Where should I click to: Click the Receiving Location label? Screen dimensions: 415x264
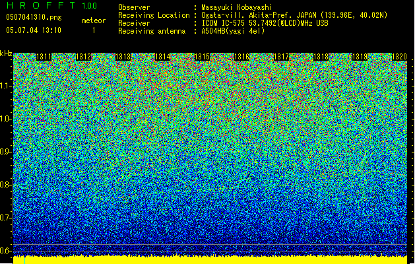point(154,15)
